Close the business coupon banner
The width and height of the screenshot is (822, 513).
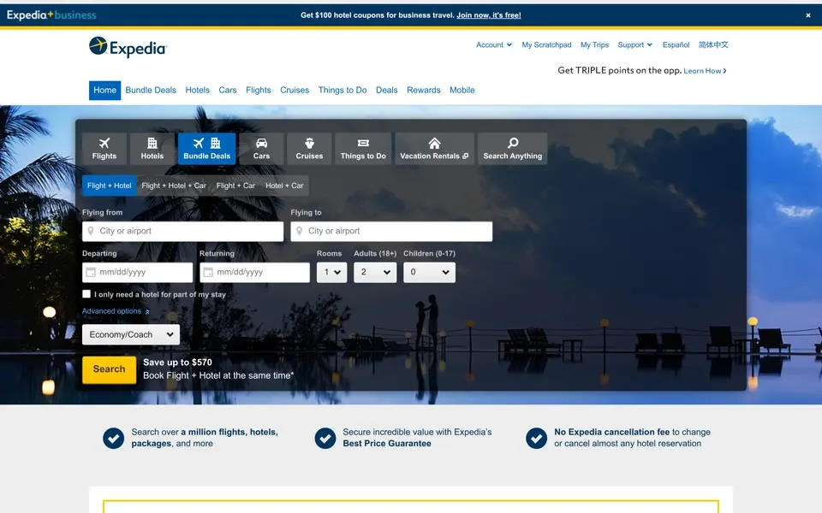(x=807, y=15)
